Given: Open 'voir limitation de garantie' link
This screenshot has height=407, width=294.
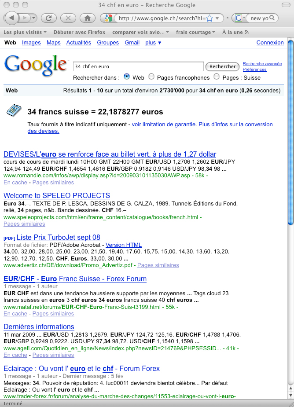Looking at the screenshot, I should (x=164, y=125).
